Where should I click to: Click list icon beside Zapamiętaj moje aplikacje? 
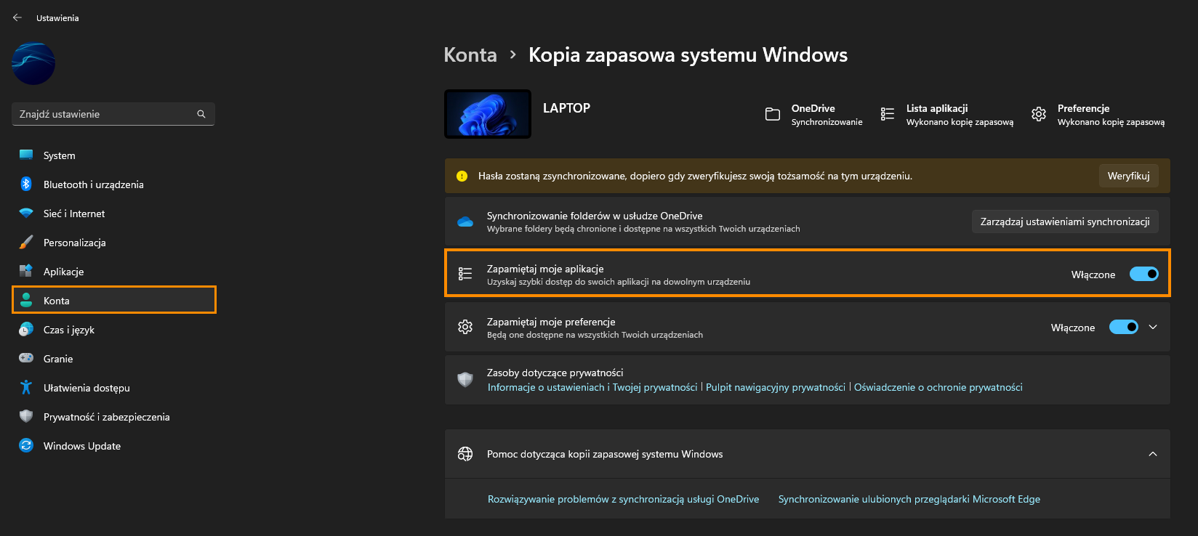coord(465,274)
